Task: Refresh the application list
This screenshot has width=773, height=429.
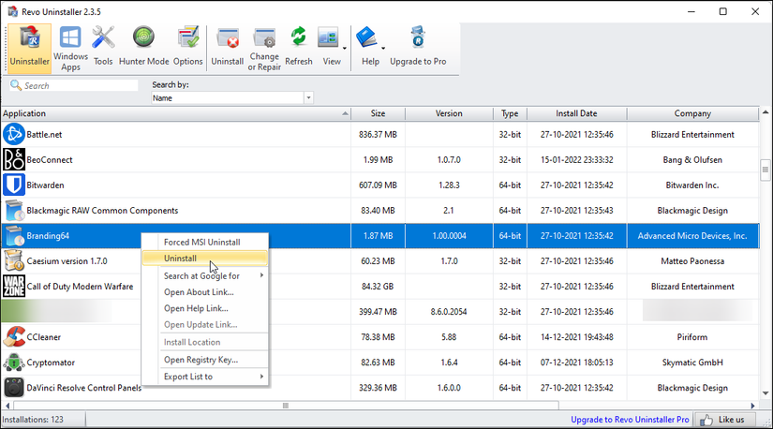Action: tap(299, 47)
